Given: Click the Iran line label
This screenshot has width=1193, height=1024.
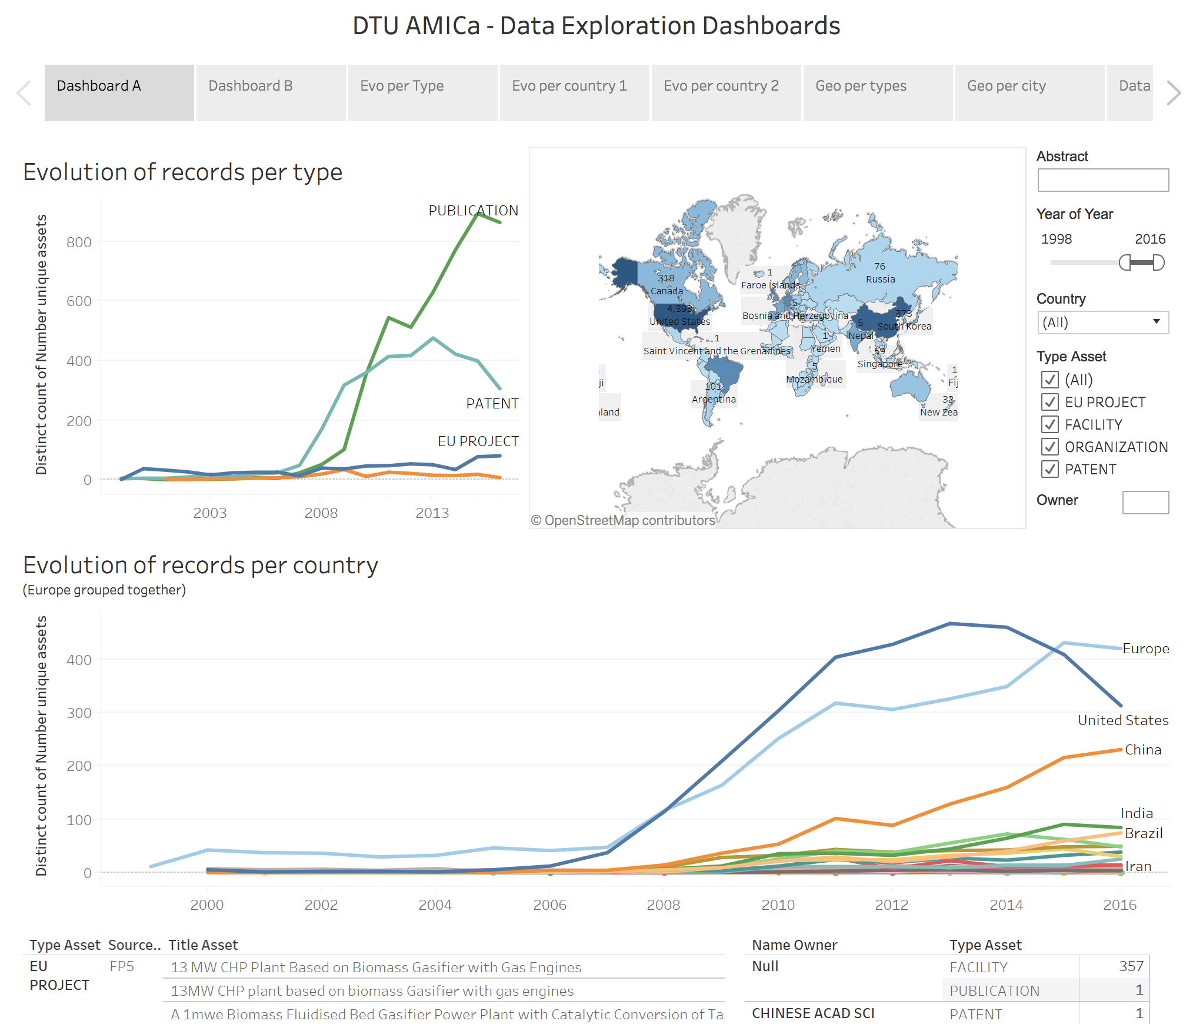Looking at the screenshot, I should [x=1138, y=866].
